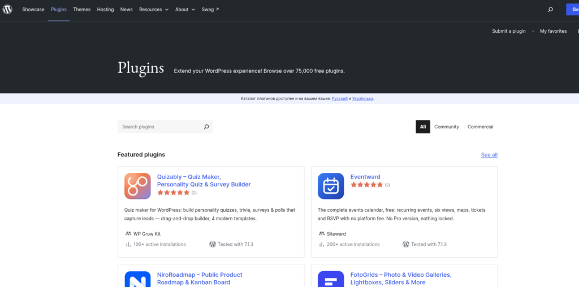The width and height of the screenshot is (579, 287).
Task: Select the blue Get button in header
Action: (573, 10)
